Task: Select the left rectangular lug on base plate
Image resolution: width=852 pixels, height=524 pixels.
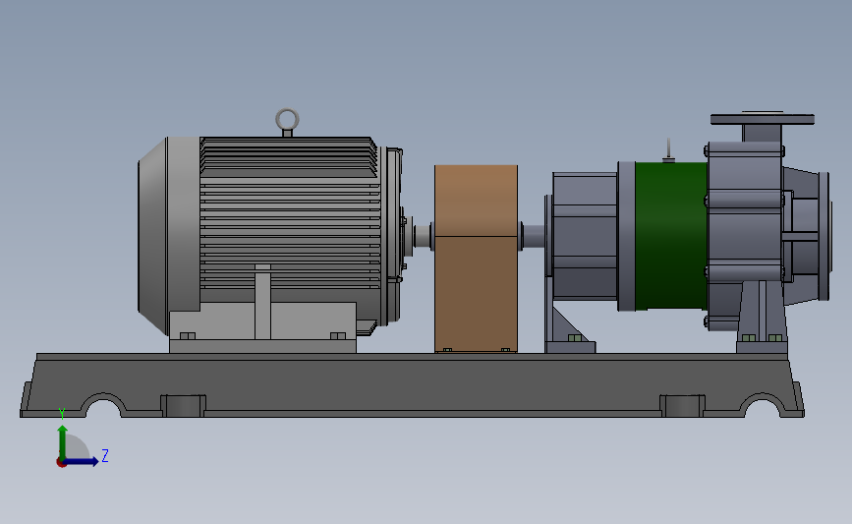Action: point(183,405)
